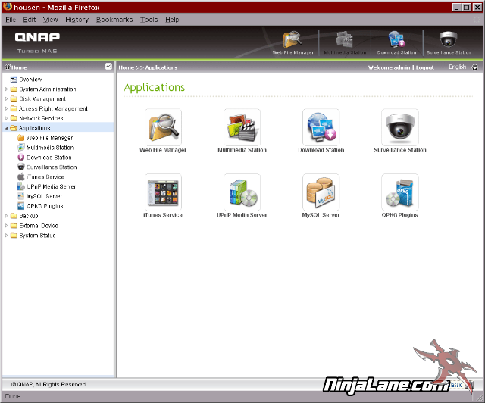The width and height of the screenshot is (485, 403).
Task: Open Web File Manager from top header icons
Action: click(x=293, y=42)
